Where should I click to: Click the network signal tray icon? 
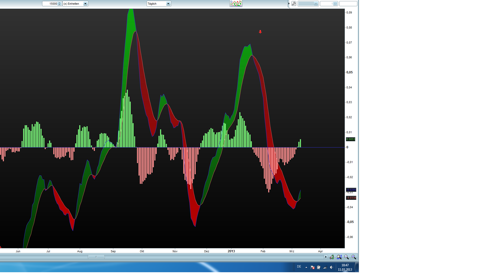[x=325, y=267]
